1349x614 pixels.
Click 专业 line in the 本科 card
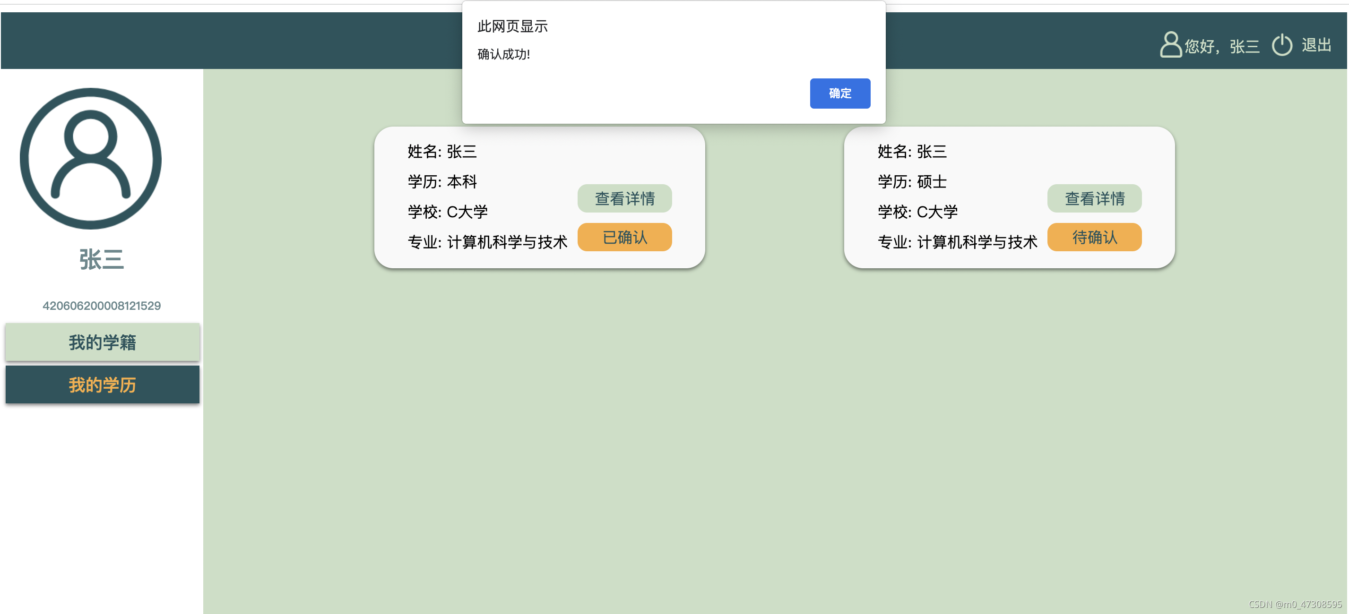pyautogui.click(x=487, y=242)
